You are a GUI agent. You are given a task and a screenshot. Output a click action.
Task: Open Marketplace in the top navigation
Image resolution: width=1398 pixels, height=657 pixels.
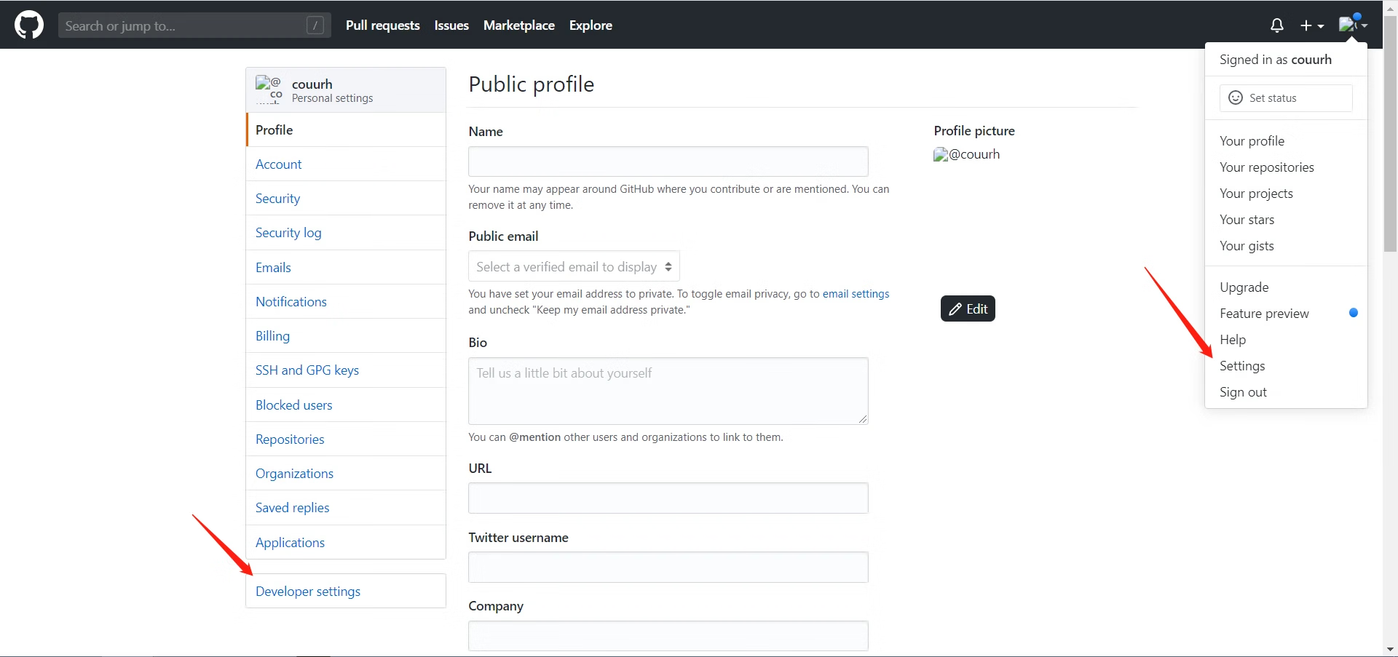519,25
